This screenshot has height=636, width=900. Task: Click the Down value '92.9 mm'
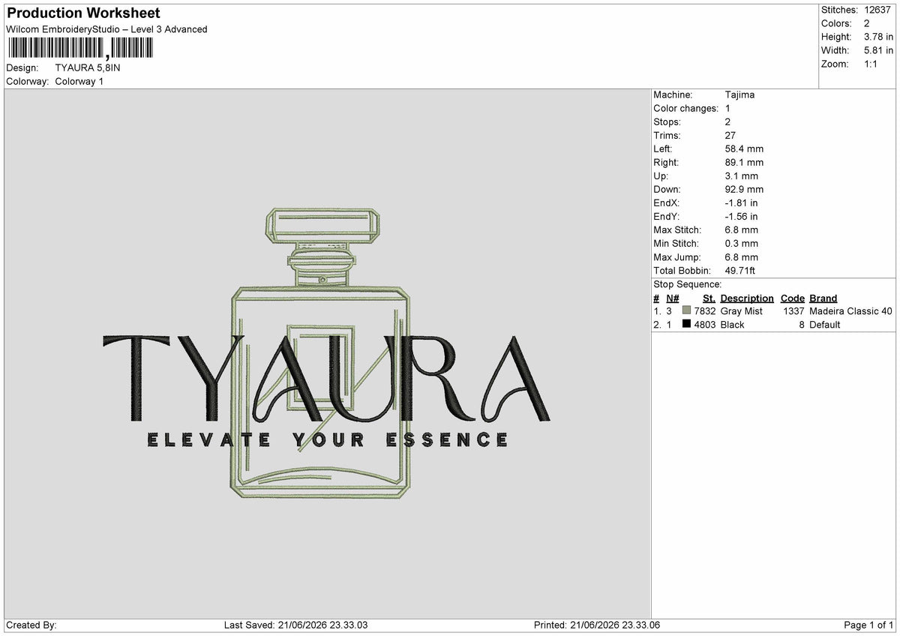(x=744, y=189)
